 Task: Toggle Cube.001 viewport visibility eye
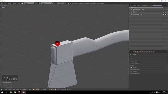pyautogui.click(x=164, y=15)
